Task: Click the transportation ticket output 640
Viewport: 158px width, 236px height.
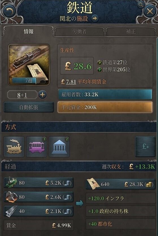Action: (x=121, y=184)
